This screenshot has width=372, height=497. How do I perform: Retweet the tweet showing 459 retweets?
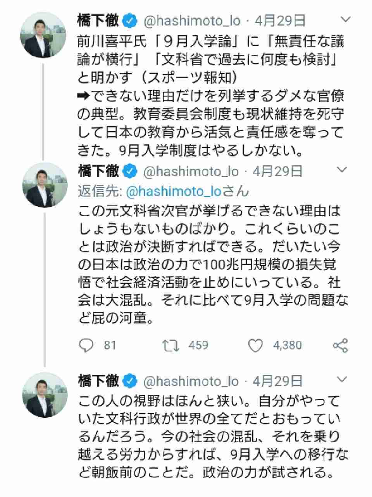coord(170,345)
